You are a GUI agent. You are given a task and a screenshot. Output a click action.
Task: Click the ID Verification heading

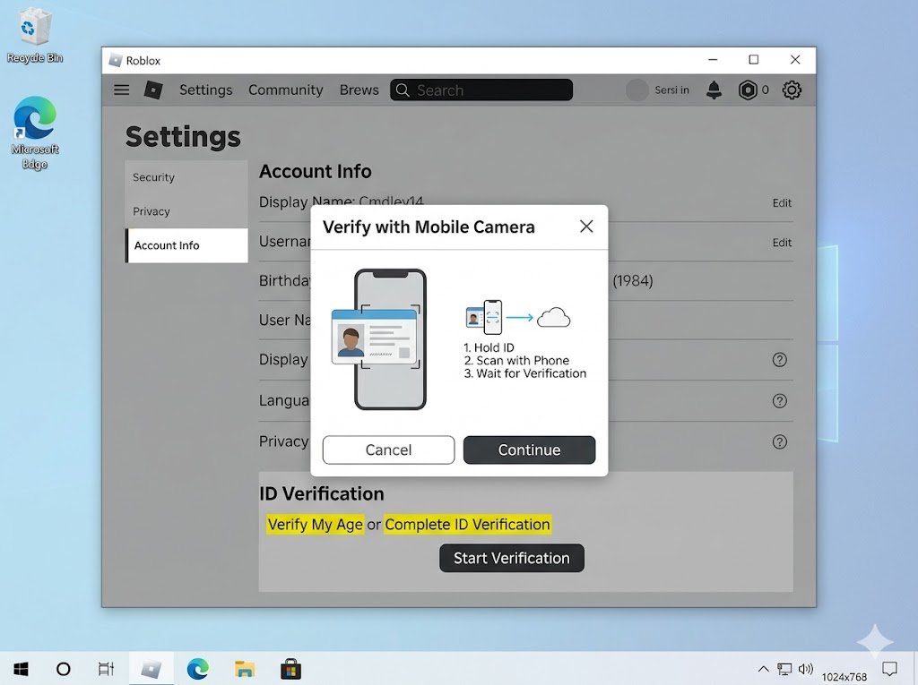point(322,493)
